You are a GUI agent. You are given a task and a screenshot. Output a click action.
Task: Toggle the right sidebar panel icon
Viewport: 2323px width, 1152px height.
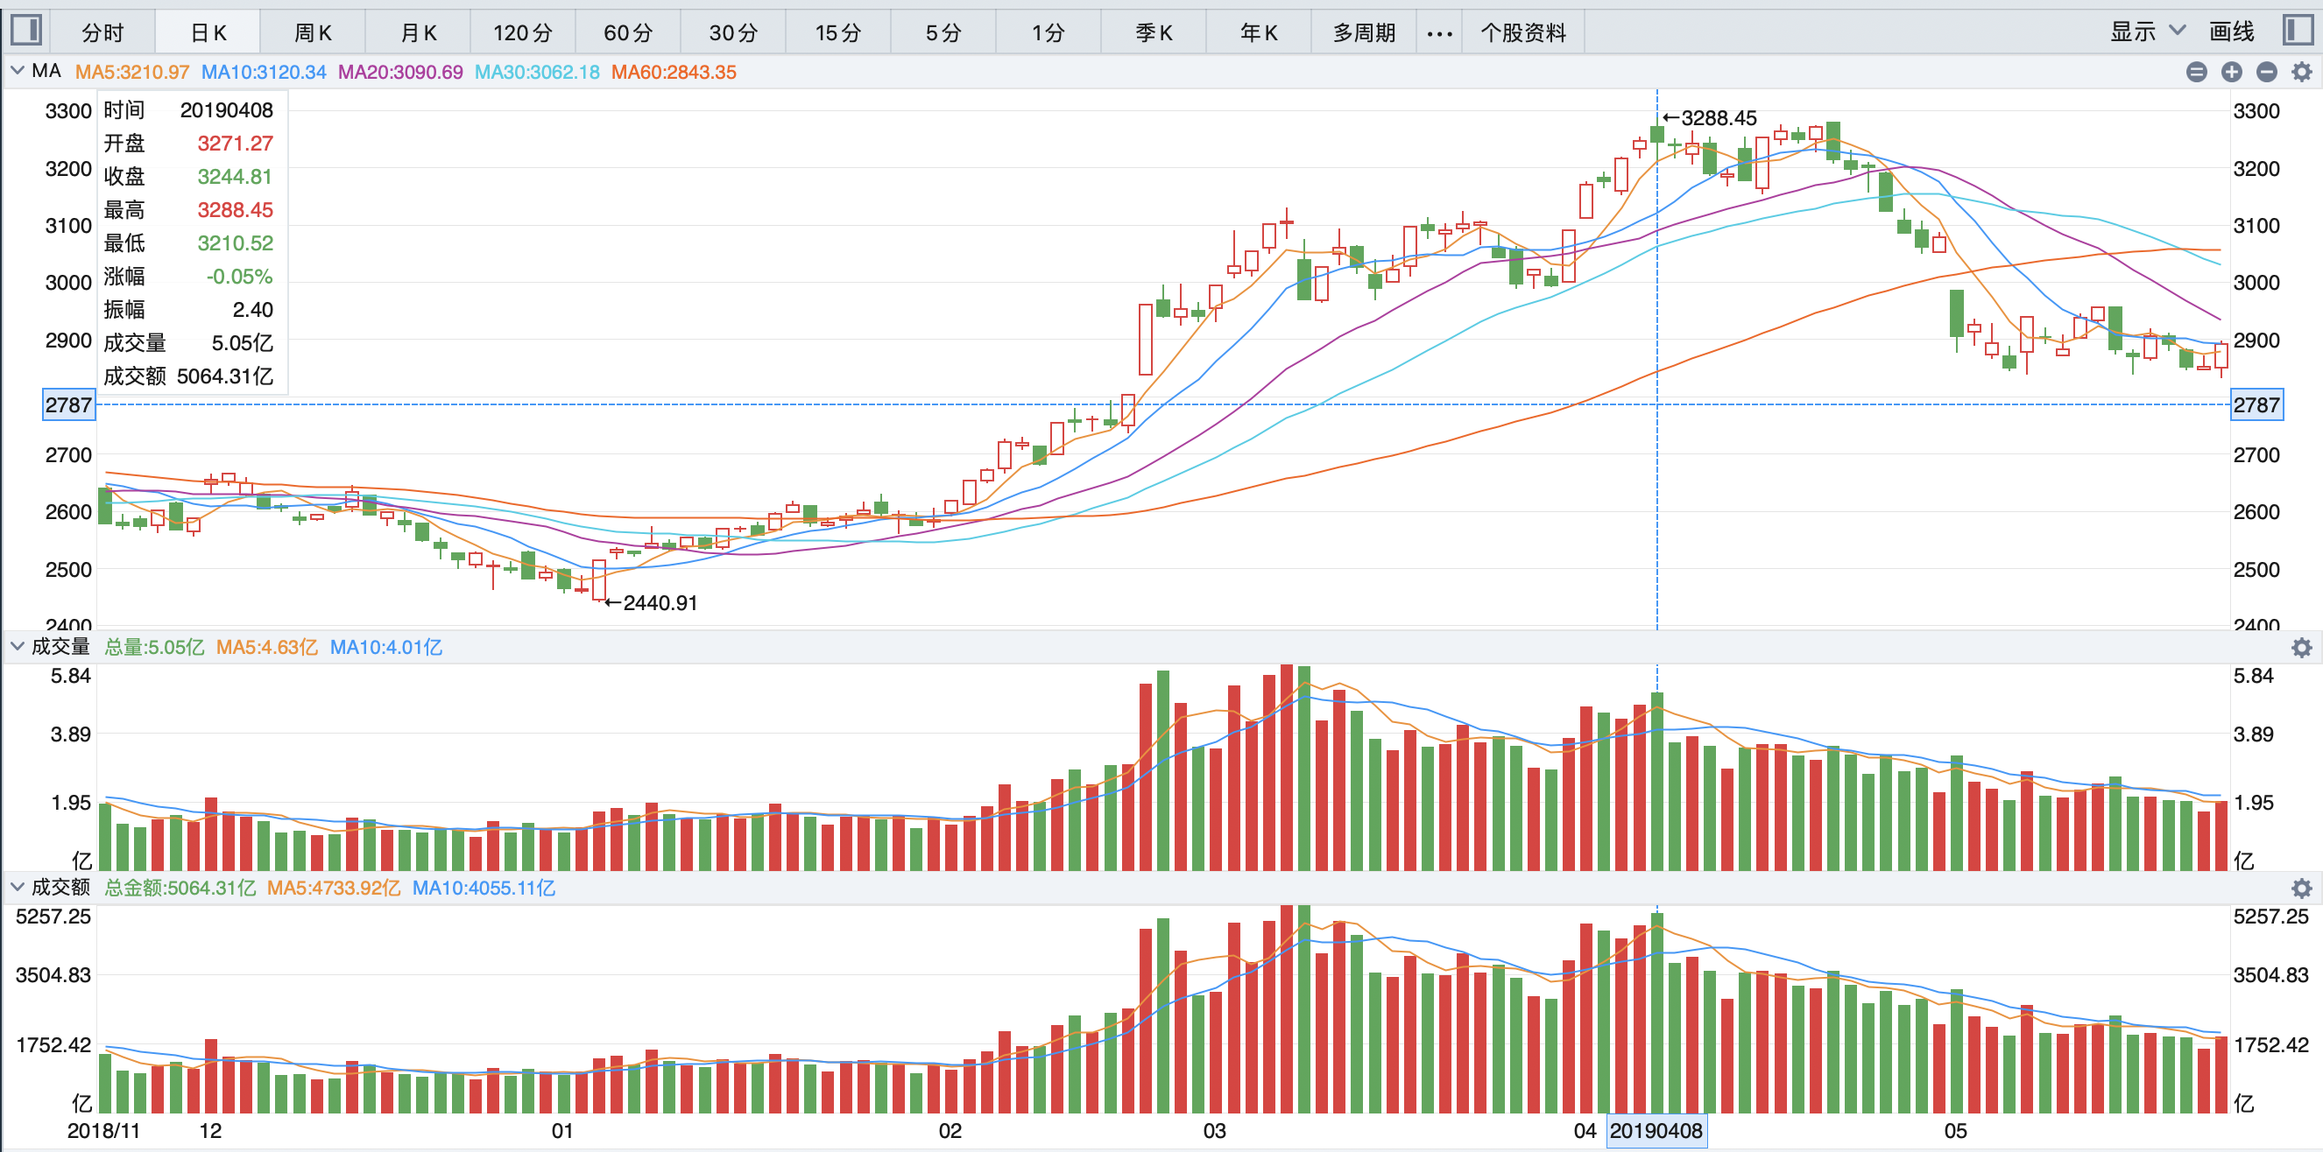point(2298,31)
